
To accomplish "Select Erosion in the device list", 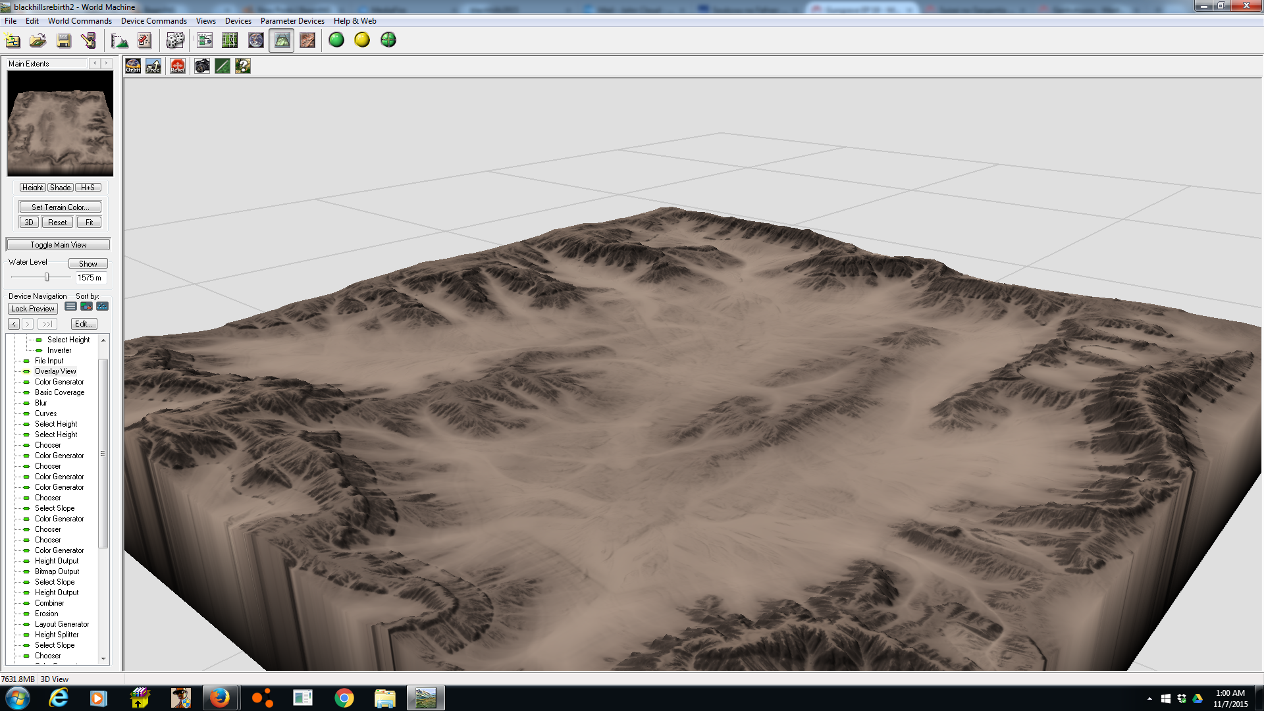I will coord(46,614).
